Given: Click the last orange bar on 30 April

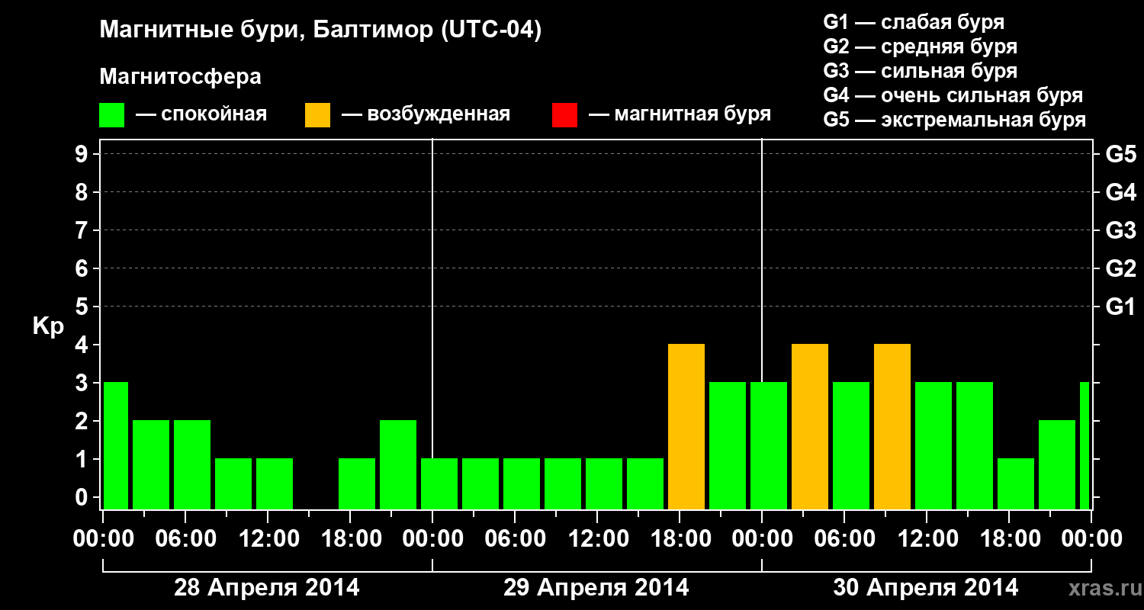Looking at the screenshot, I should [892, 427].
